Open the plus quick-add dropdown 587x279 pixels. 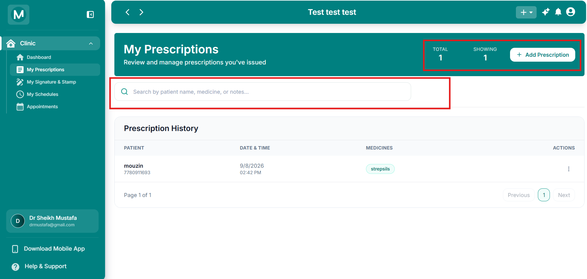[526, 12]
